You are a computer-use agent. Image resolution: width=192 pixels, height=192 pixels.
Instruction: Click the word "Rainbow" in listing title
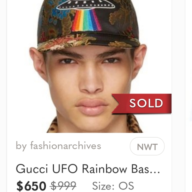pyautogui.click(x=105, y=169)
